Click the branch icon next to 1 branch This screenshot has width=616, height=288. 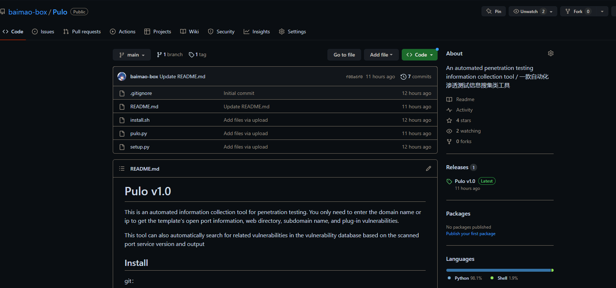pos(159,55)
